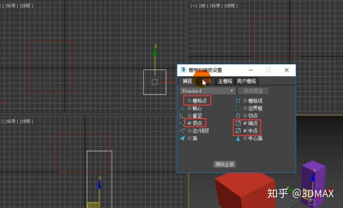Enable the 栅格点 snap checkbox
This screenshot has width=343, height=208.
pyautogui.click(x=189, y=101)
